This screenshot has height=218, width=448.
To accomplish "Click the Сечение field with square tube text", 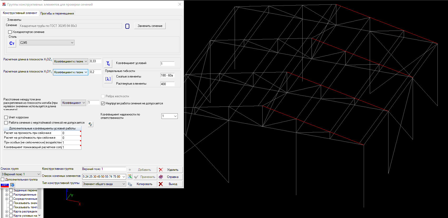I will 70,26.
